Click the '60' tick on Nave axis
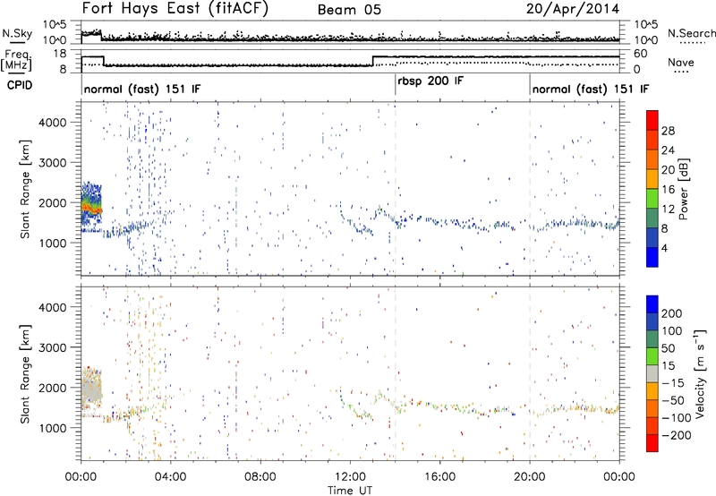The width and height of the screenshot is (716, 496). 641,54
